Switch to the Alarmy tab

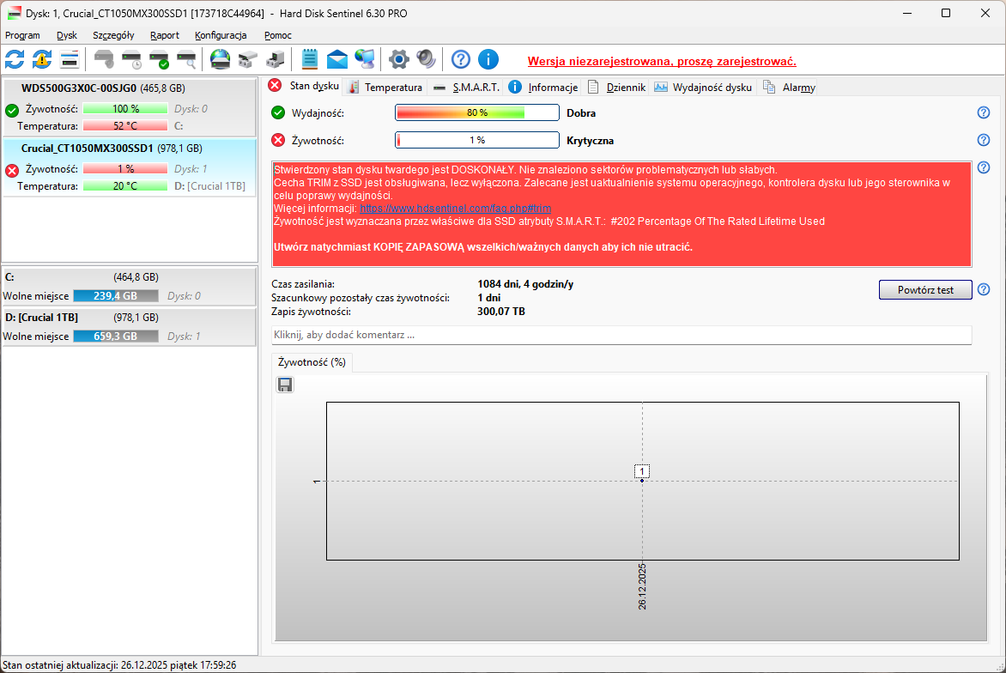click(789, 88)
